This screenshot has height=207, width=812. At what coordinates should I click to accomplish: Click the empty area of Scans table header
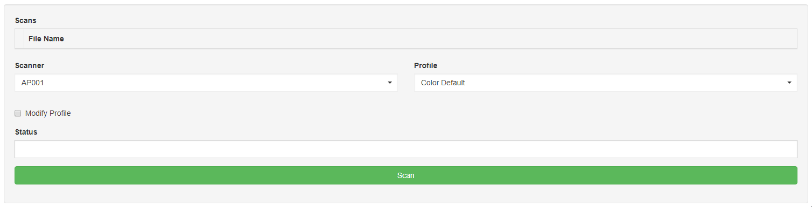pyautogui.click(x=431, y=39)
